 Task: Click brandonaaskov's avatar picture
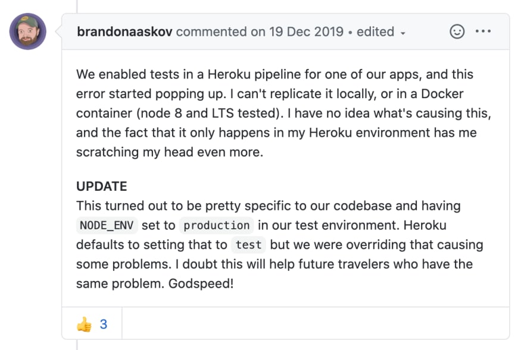(28, 31)
